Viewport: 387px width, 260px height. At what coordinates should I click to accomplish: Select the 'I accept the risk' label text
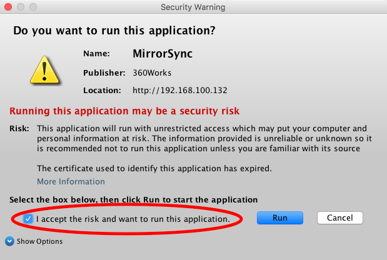click(133, 219)
